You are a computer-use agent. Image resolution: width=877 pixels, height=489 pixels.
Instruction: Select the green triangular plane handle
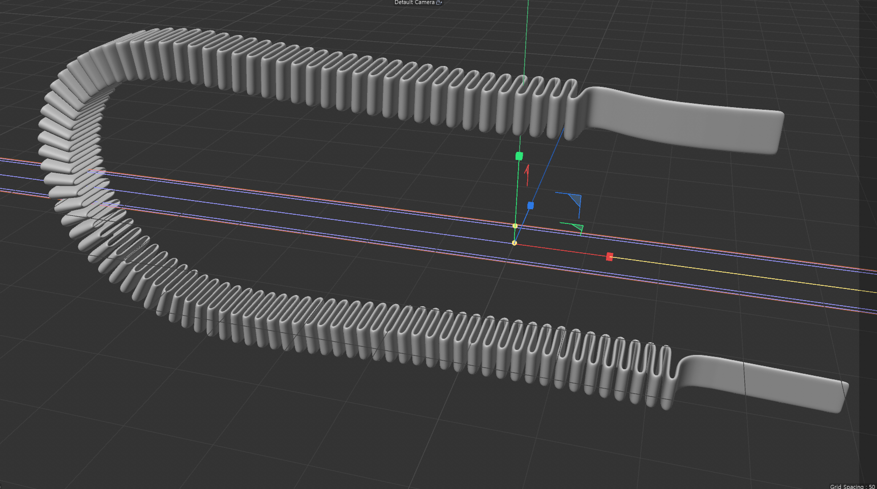coord(577,227)
